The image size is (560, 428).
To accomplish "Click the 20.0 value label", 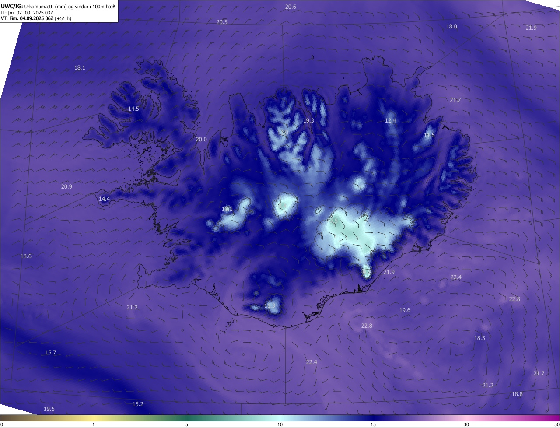I will 201,139.
